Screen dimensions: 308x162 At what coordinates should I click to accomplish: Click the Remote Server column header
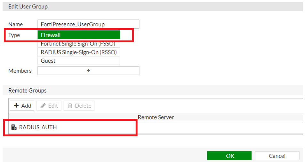(x=156, y=117)
